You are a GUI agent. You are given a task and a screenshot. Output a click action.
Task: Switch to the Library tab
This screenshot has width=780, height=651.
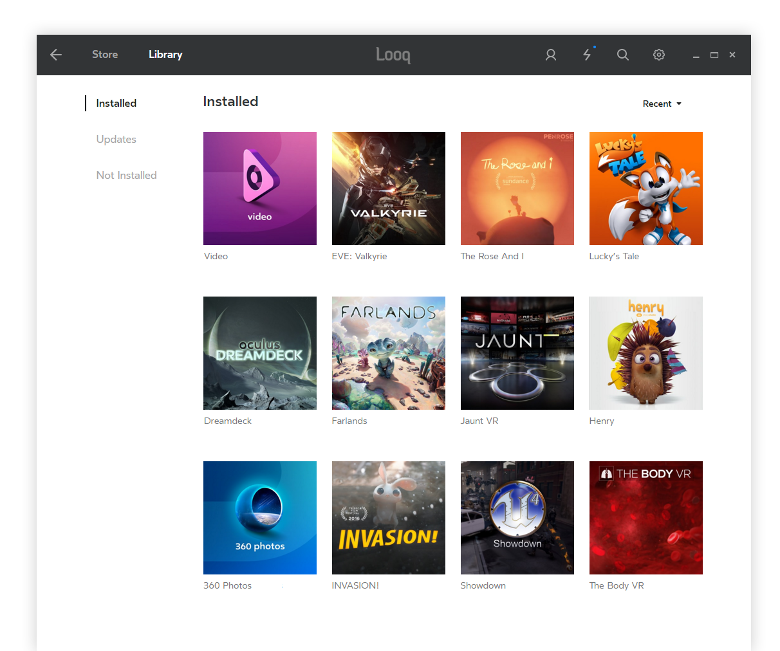[x=165, y=55]
